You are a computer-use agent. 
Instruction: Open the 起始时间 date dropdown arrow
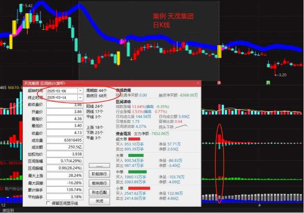coord(80,91)
